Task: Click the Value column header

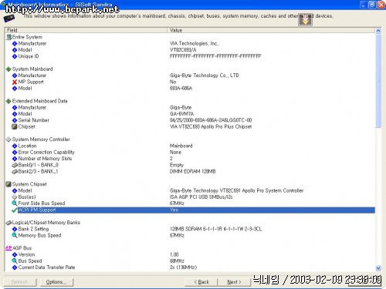Action: tap(271, 30)
